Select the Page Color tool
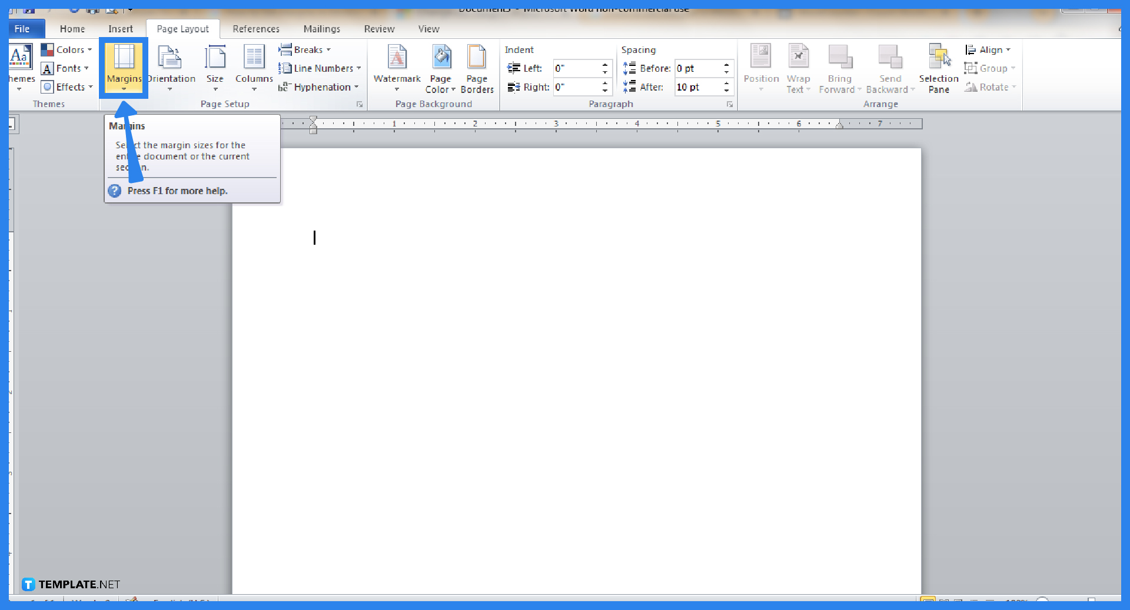The width and height of the screenshot is (1130, 610). [440, 68]
